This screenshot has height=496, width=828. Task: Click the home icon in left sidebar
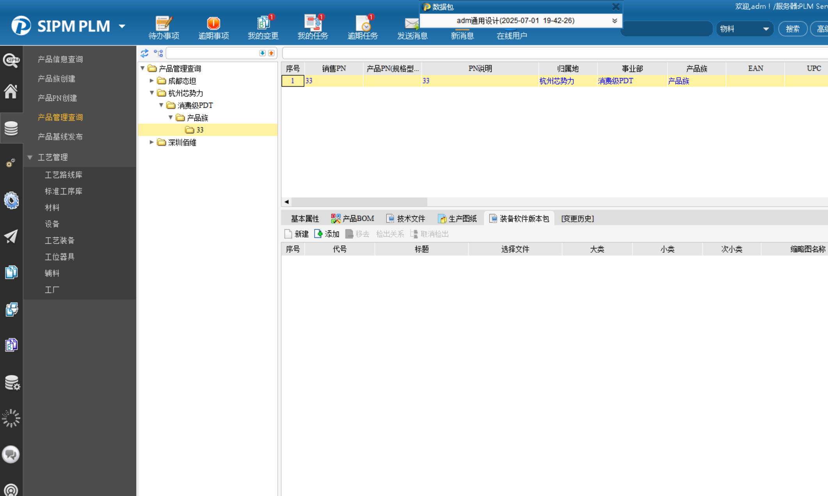point(11,92)
